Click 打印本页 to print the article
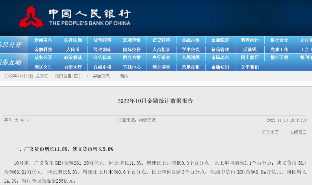312x185 pixels. (270, 132)
